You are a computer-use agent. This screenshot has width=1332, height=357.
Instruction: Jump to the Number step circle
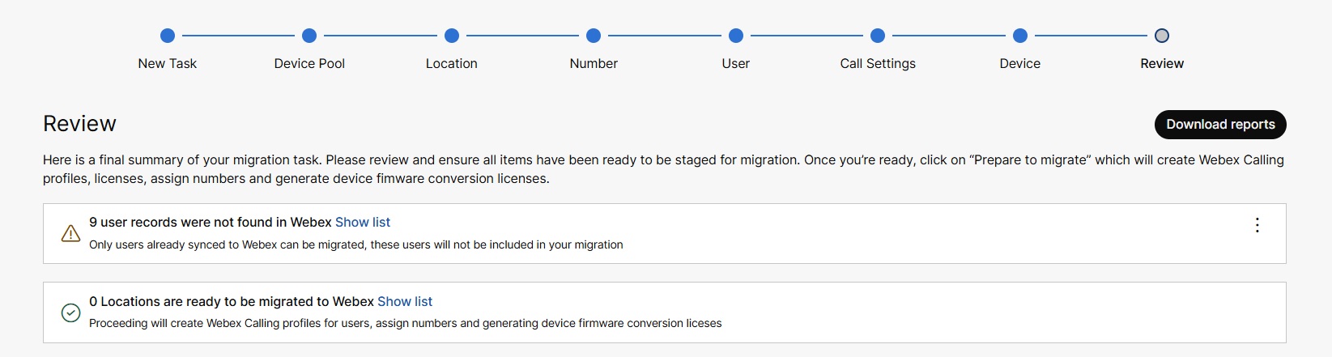click(x=594, y=36)
